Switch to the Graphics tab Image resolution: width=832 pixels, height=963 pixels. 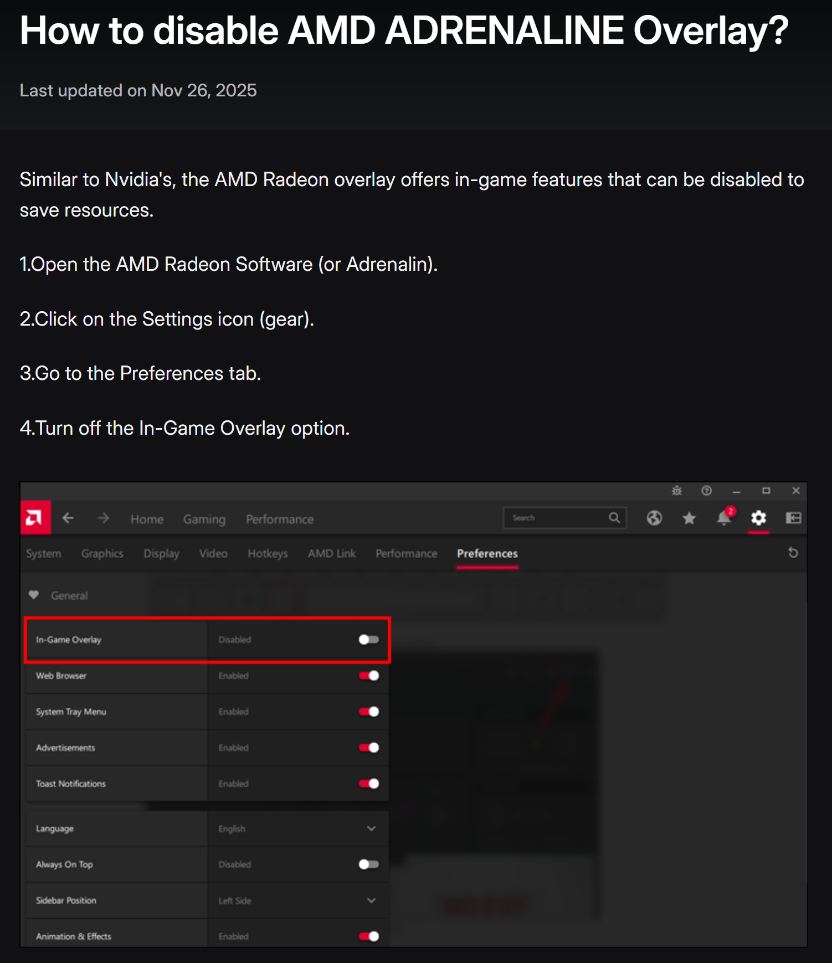click(x=102, y=554)
